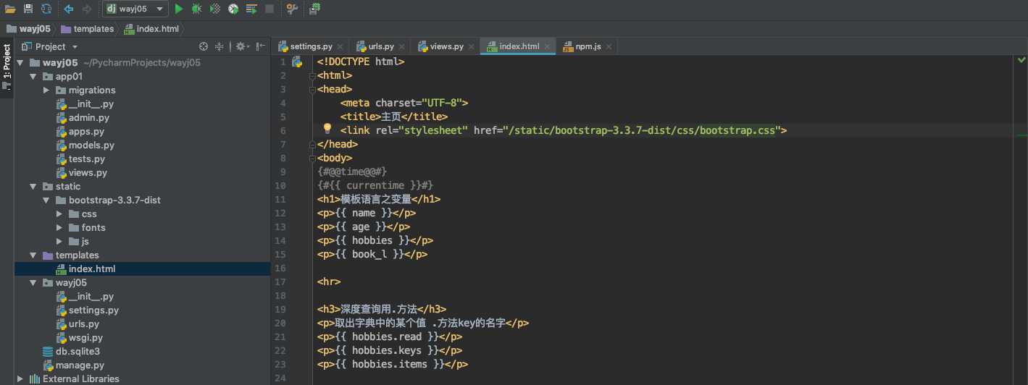
Task: Close the settings.py tab
Action: tap(340, 47)
